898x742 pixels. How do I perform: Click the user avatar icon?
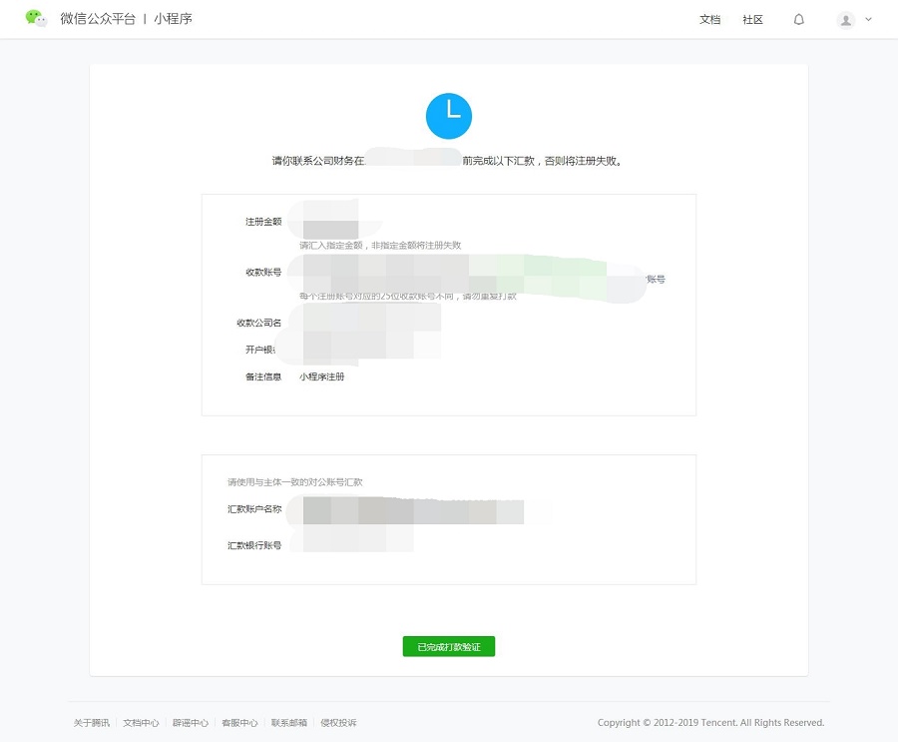tap(846, 20)
